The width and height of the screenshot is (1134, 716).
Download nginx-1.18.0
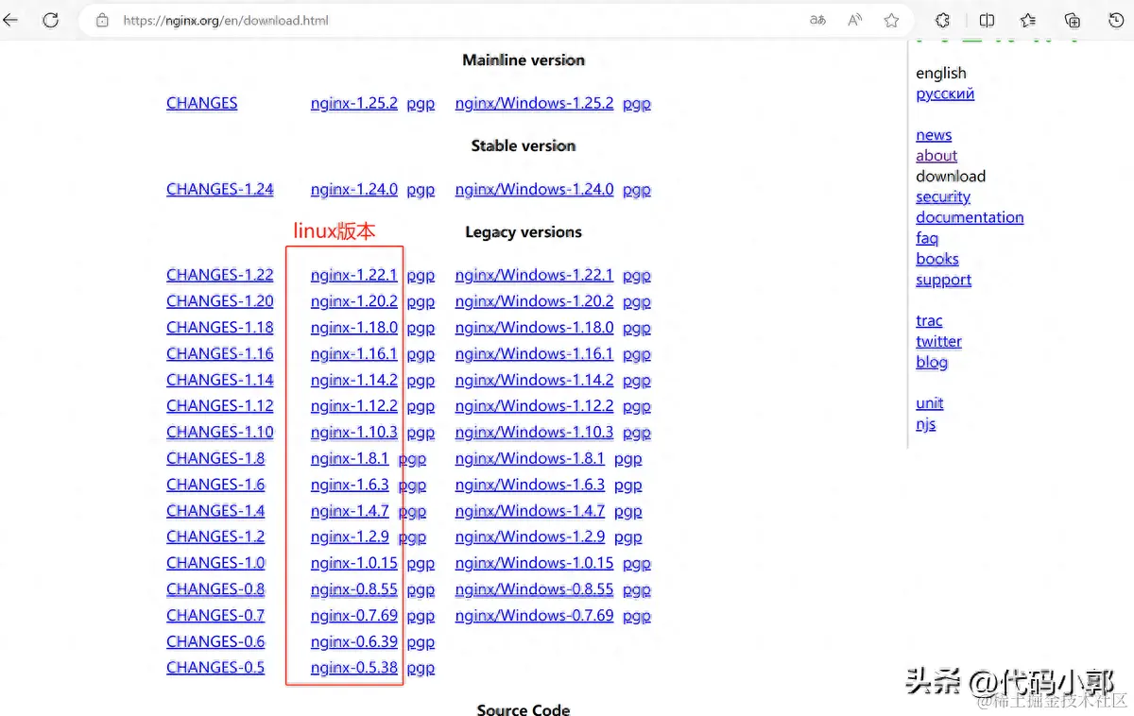[x=354, y=328]
